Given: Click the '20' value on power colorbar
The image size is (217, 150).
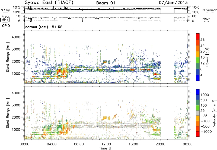Looking at the screenshot, I should (x=202, y=51).
